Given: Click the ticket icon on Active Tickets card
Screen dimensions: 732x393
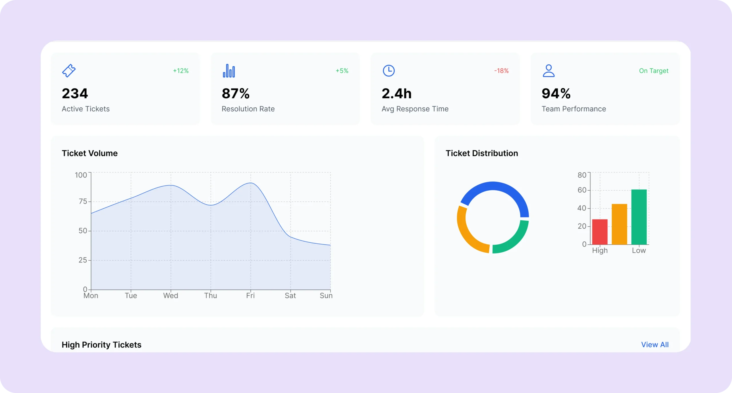Looking at the screenshot, I should [69, 71].
